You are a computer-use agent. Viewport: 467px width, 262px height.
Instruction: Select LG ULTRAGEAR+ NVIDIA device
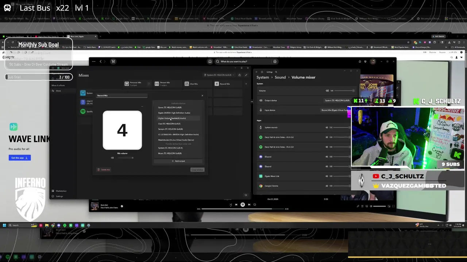coord(178,135)
